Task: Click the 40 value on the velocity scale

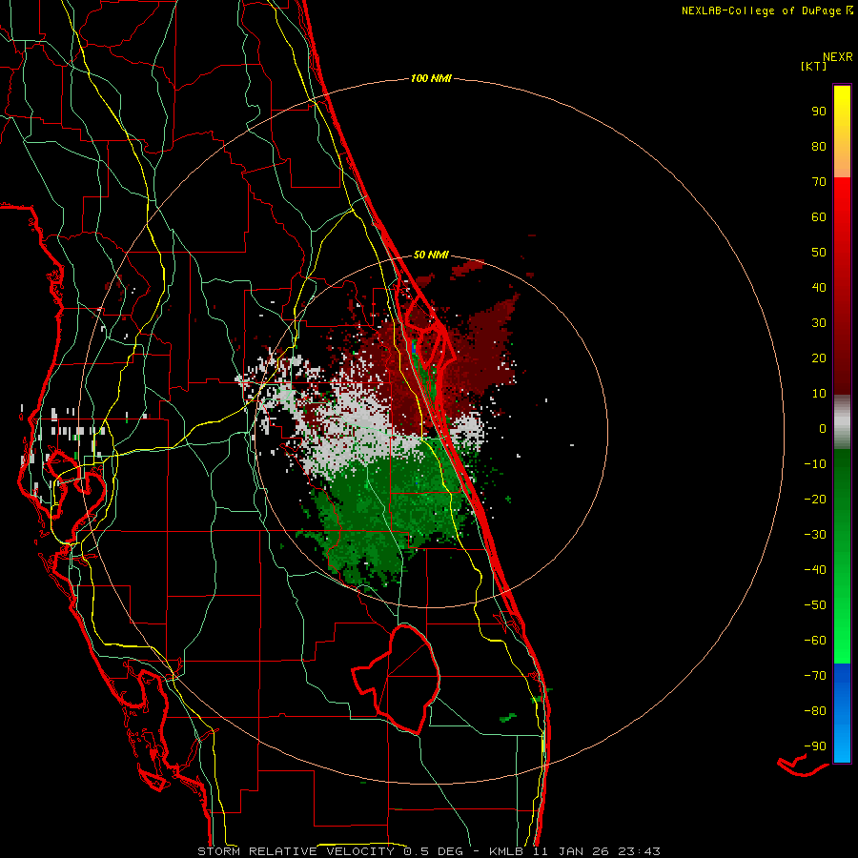Action: (x=819, y=288)
